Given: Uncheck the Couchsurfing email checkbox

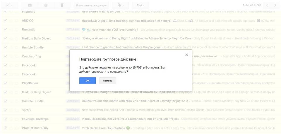Looking at the screenshot, I should point(6,56).
